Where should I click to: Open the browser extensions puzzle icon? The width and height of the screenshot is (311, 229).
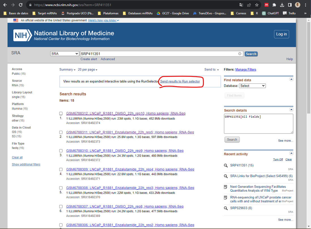[x=274, y=5]
